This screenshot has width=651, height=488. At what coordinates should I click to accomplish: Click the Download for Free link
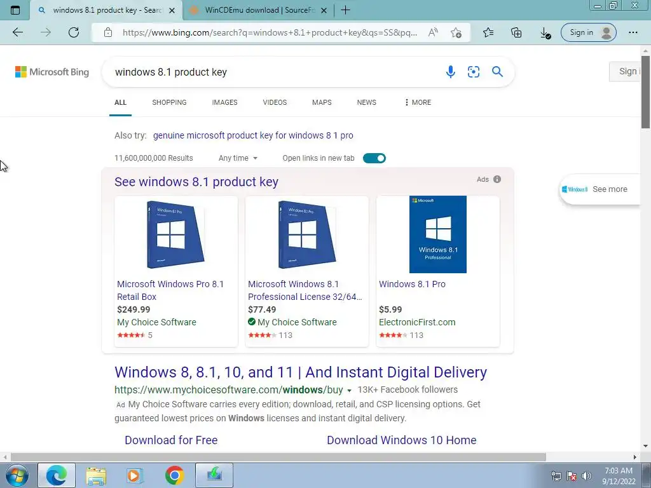[171, 440]
